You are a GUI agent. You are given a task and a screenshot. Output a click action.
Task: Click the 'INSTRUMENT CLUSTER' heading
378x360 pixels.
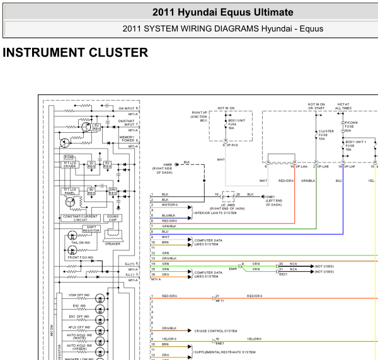pyautogui.click(x=75, y=52)
